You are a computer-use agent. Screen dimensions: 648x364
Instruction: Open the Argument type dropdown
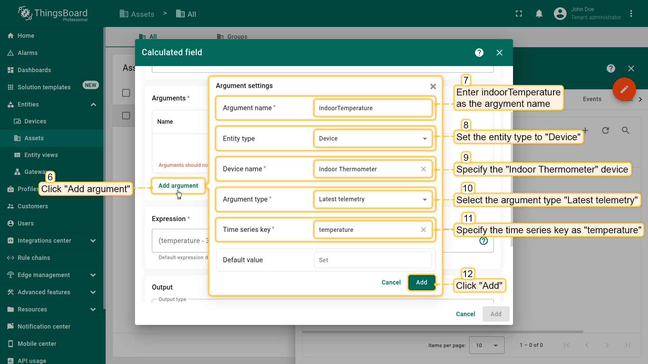pyautogui.click(x=373, y=199)
